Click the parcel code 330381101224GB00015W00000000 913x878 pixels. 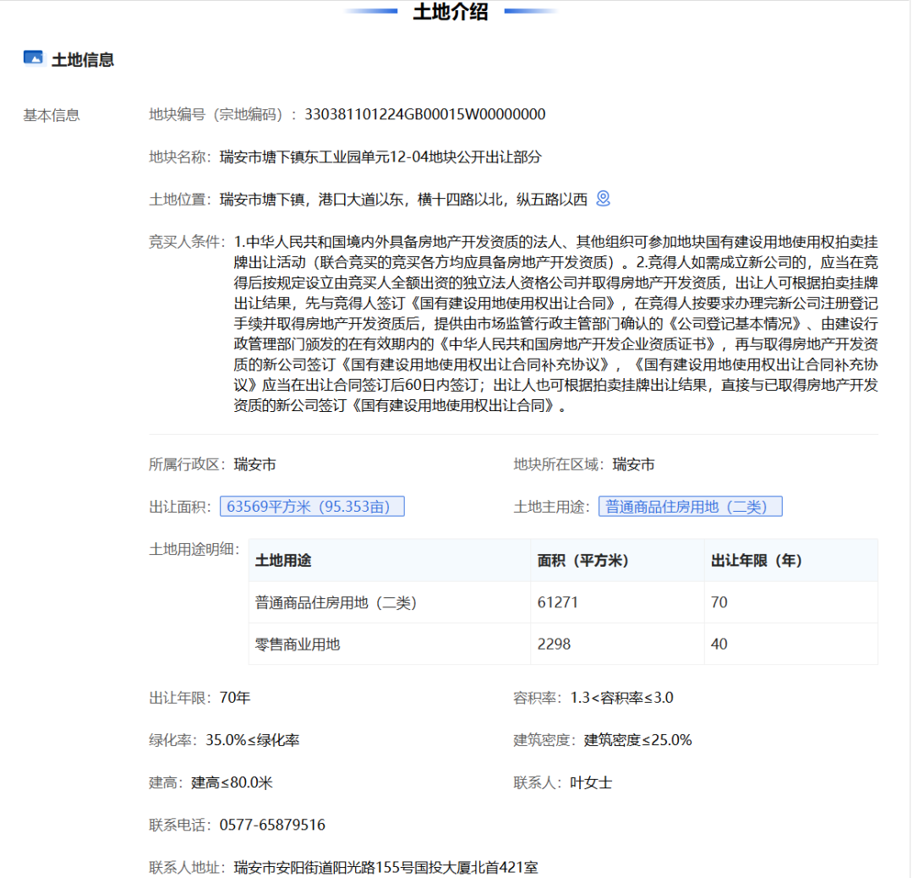(424, 115)
